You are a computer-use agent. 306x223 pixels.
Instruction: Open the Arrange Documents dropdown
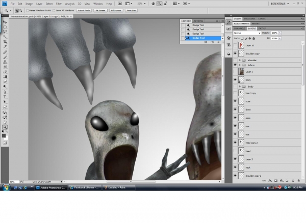(176, 4)
